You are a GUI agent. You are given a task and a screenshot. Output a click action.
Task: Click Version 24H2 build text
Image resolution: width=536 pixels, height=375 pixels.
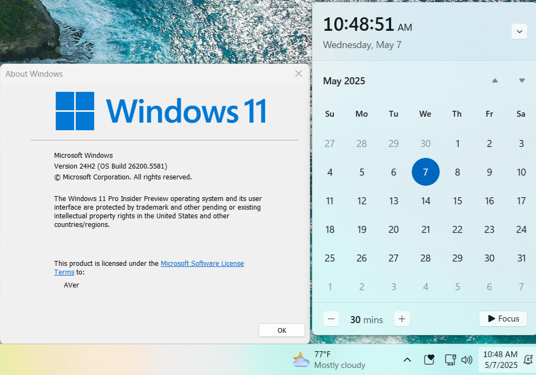click(110, 166)
